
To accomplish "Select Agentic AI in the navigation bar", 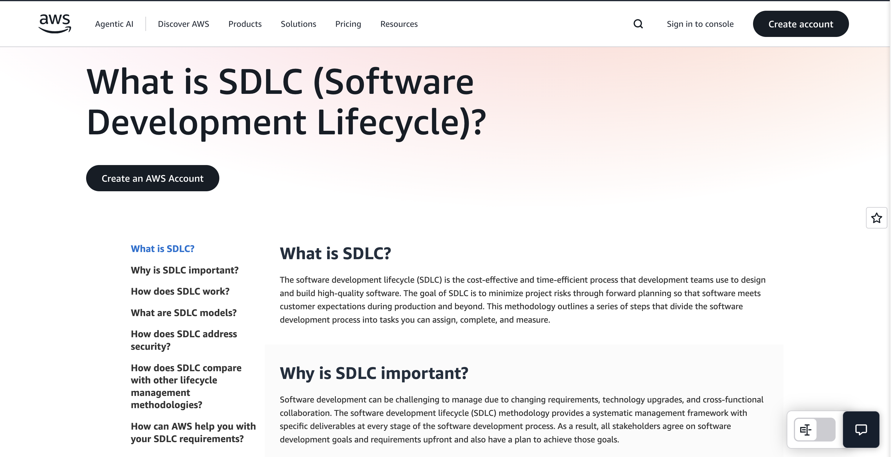I will click(x=114, y=24).
